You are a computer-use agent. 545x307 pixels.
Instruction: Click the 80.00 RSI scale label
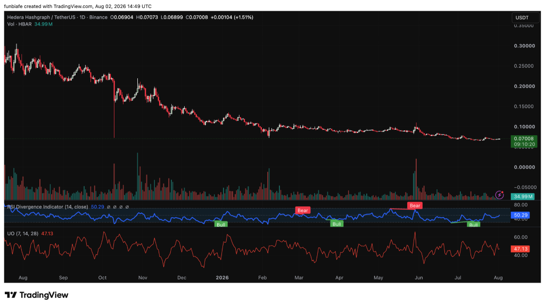coord(521,205)
